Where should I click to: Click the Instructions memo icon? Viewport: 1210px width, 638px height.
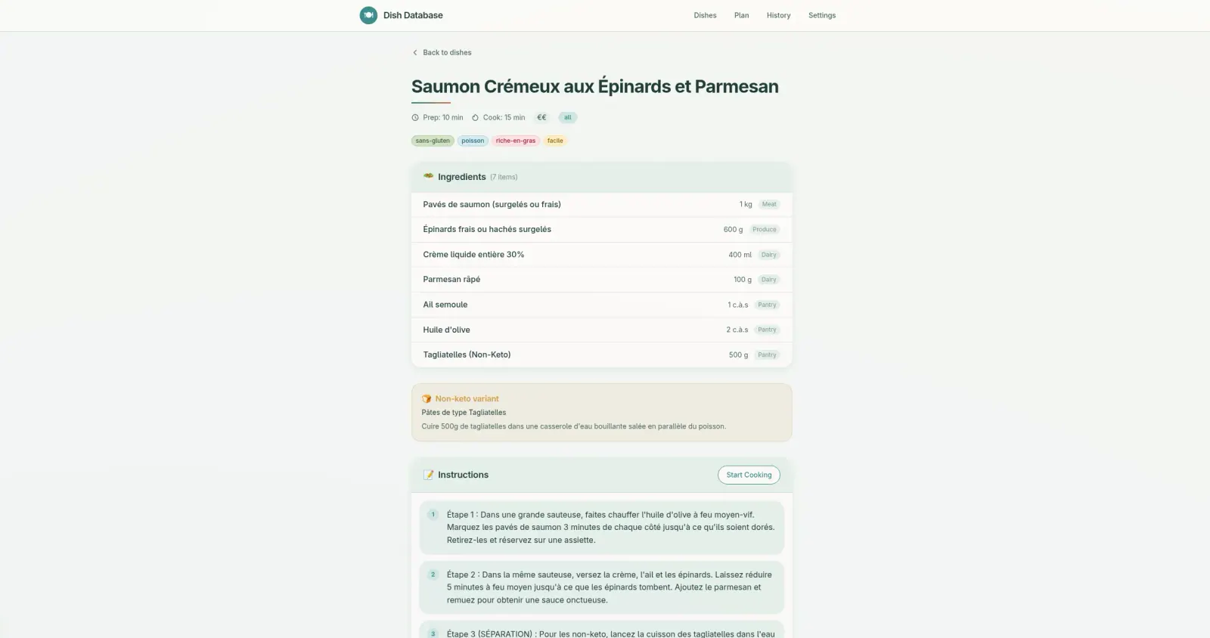(x=429, y=475)
